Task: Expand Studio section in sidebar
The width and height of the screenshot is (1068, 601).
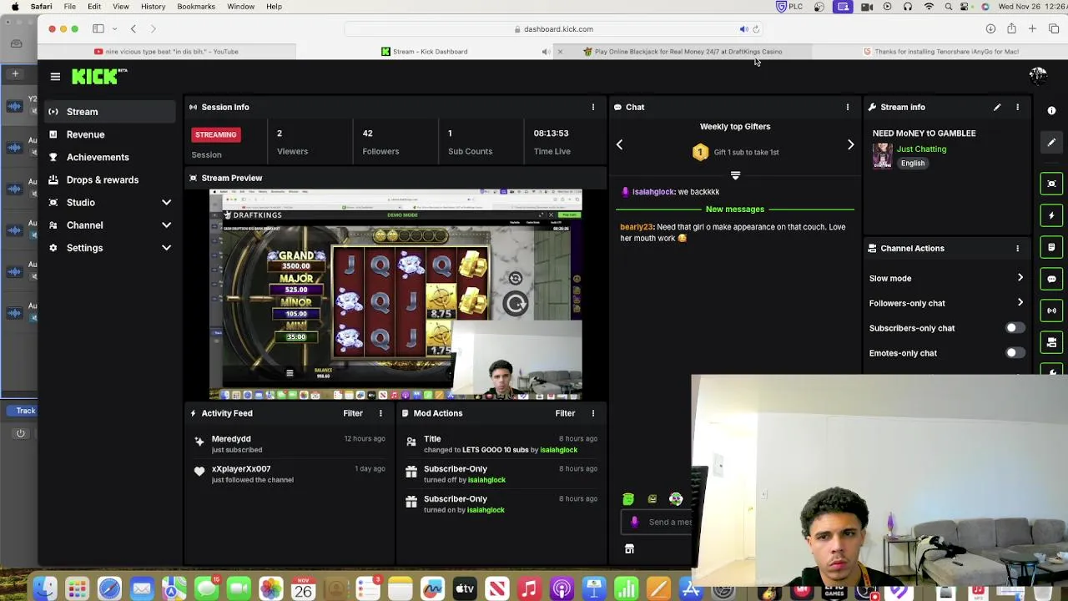Action: point(166,203)
